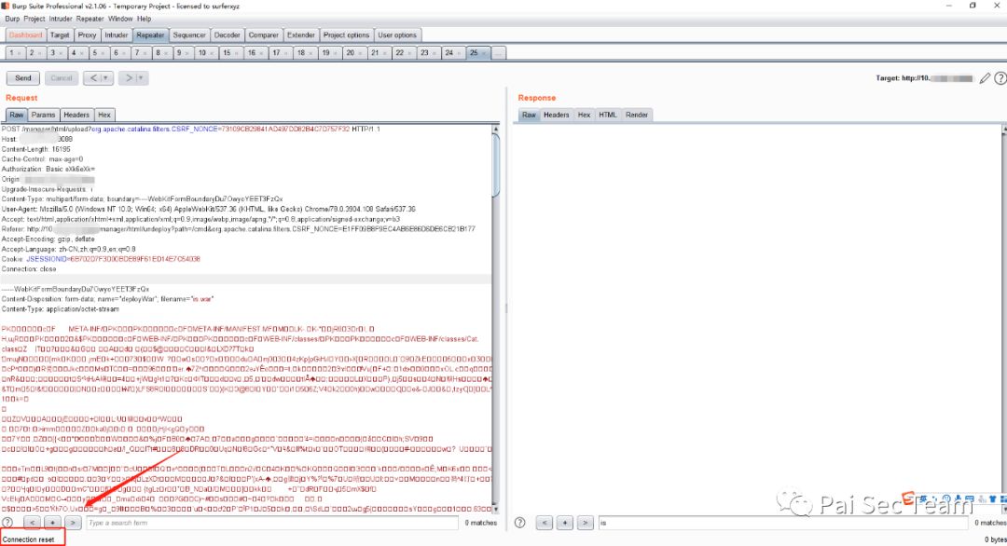
Task: Go to next match in response search
Action: coord(585,523)
